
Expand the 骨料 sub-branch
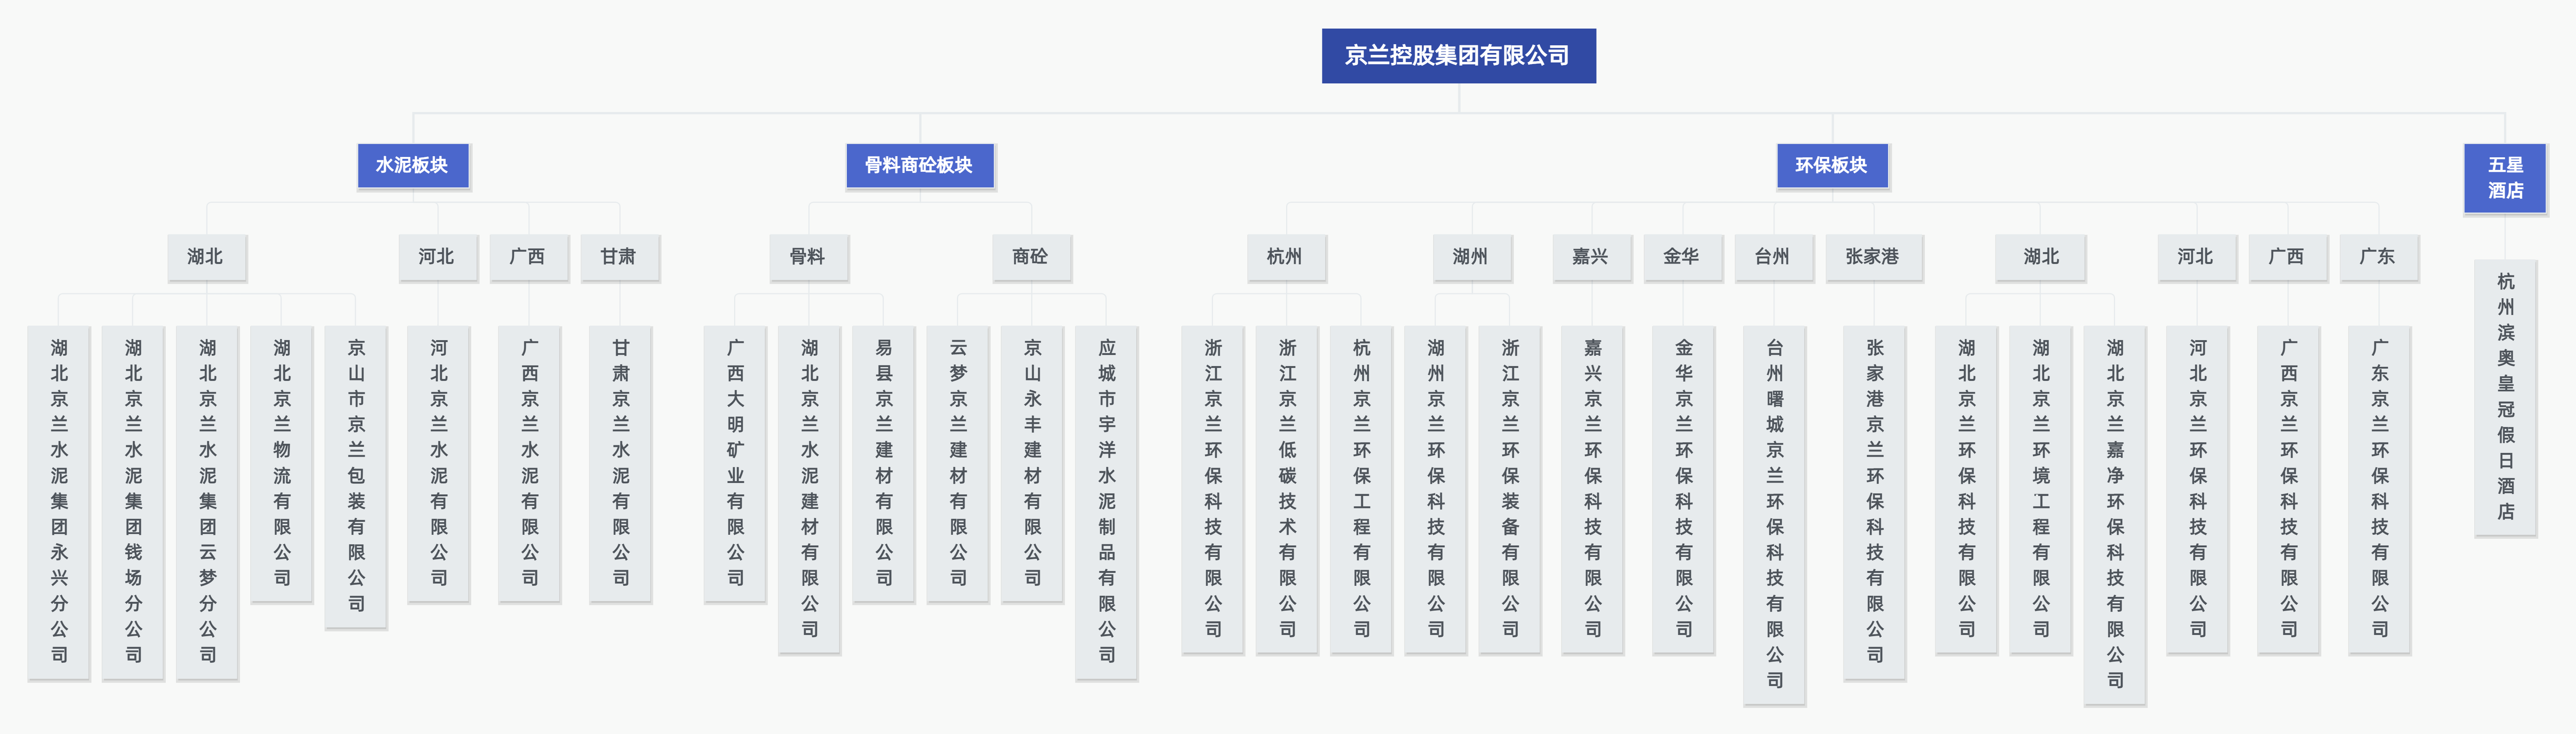809,257
